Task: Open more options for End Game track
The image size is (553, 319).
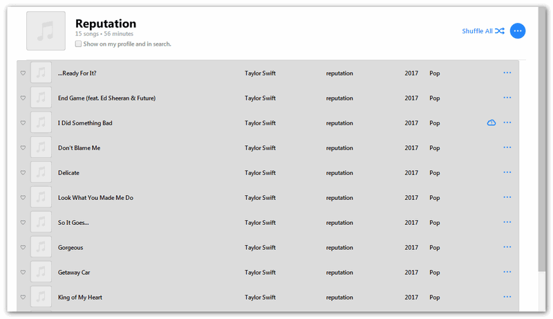Action: point(507,98)
